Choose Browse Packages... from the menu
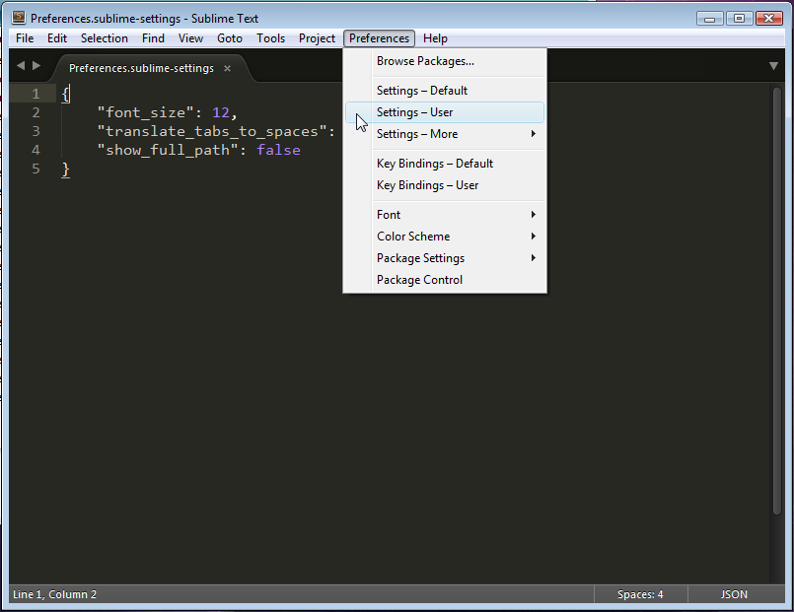794x612 pixels. point(425,61)
